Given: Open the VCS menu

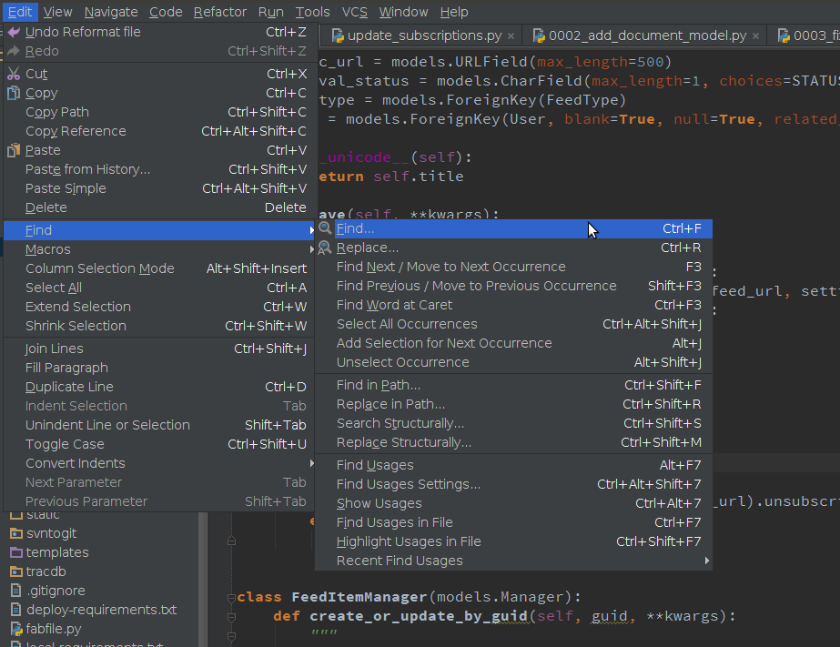Looking at the screenshot, I should pos(355,12).
